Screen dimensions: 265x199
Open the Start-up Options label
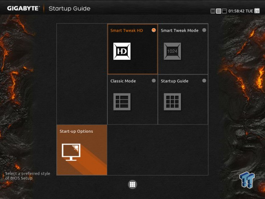(76, 131)
